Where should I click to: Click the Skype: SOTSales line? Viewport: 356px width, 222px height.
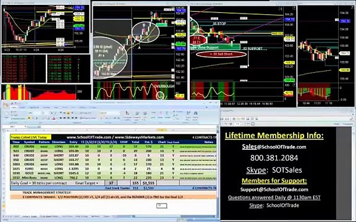(274, 170)
